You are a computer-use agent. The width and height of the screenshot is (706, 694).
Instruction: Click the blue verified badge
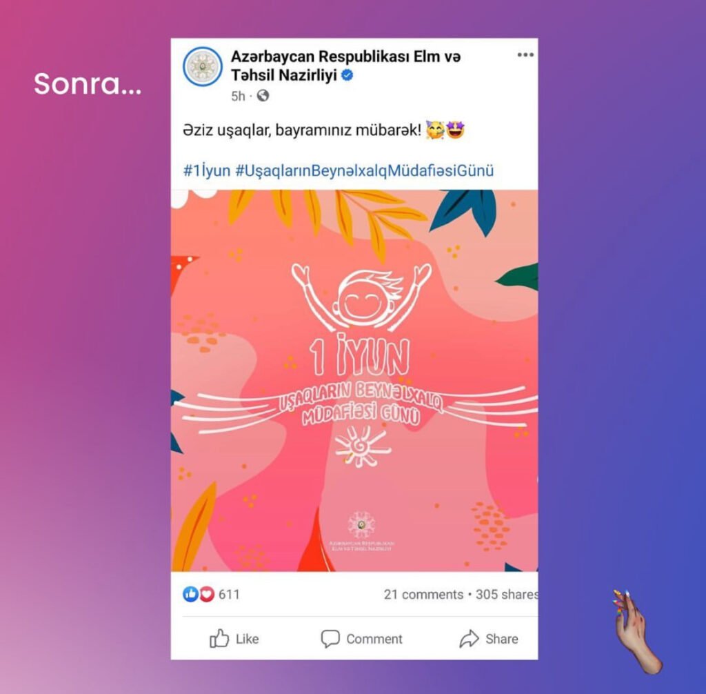click(347, 75)
